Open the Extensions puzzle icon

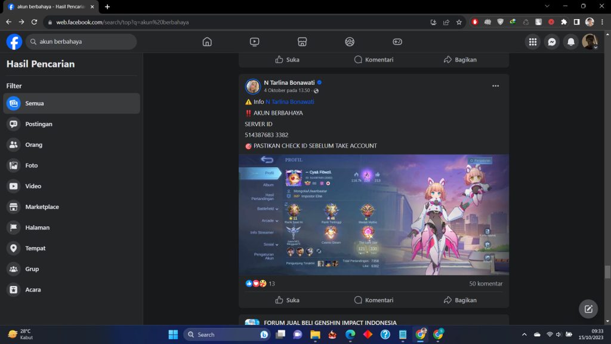(x=564, y=22)
